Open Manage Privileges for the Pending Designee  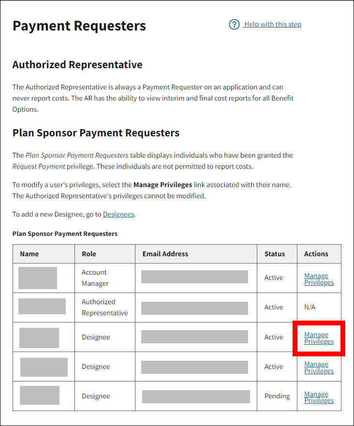(319, 397)
